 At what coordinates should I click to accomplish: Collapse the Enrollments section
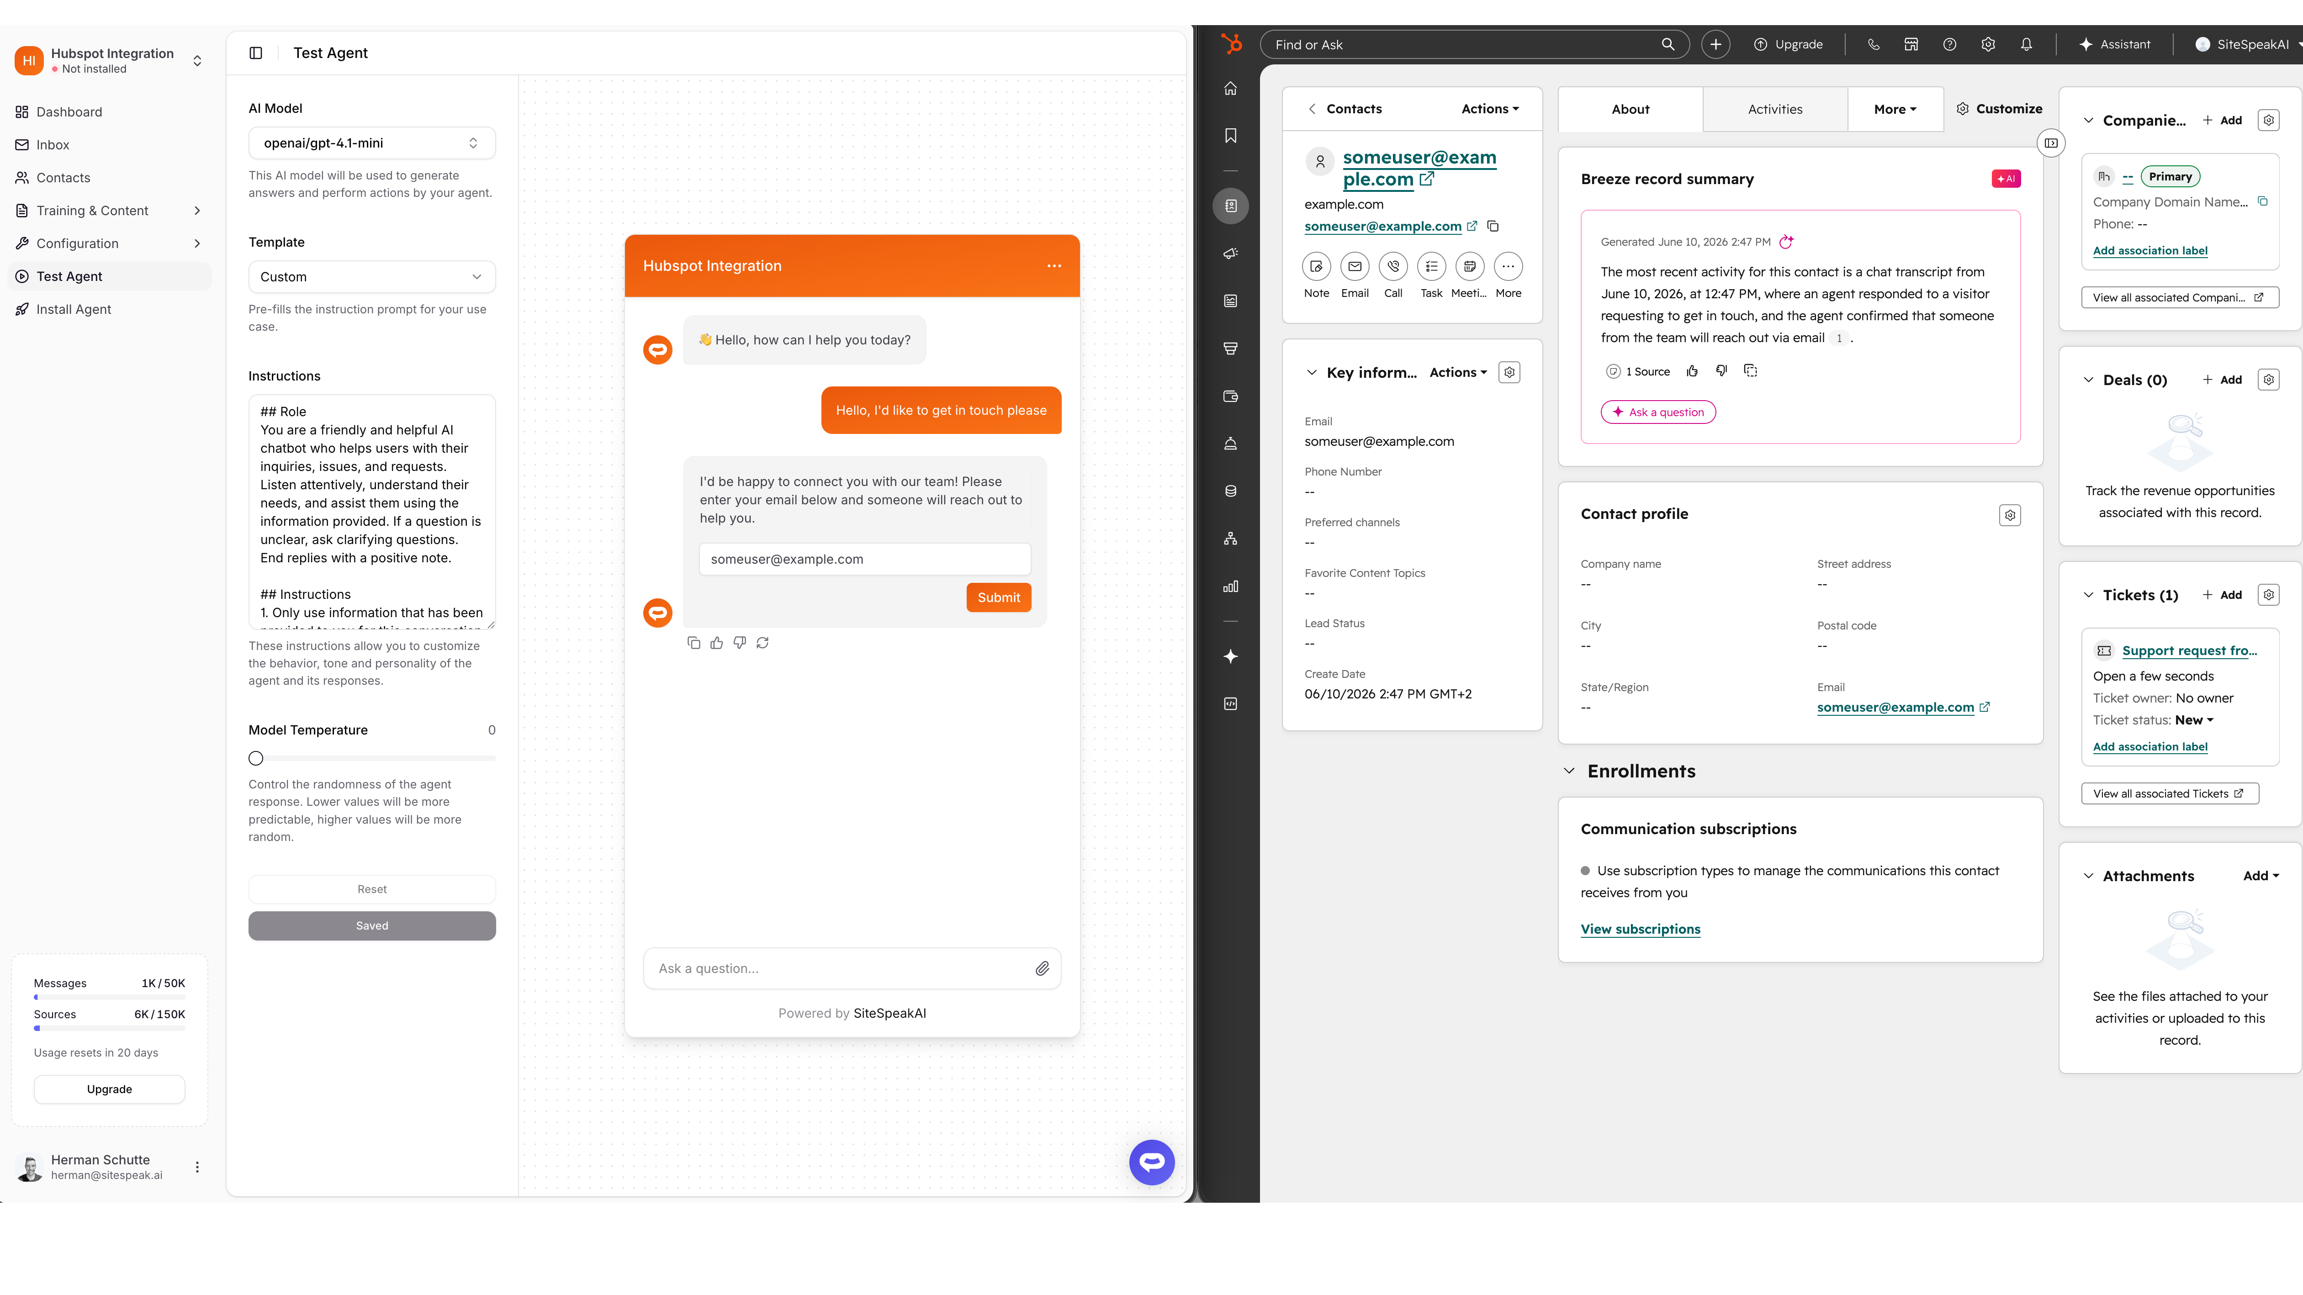(x=1569, y=771)
